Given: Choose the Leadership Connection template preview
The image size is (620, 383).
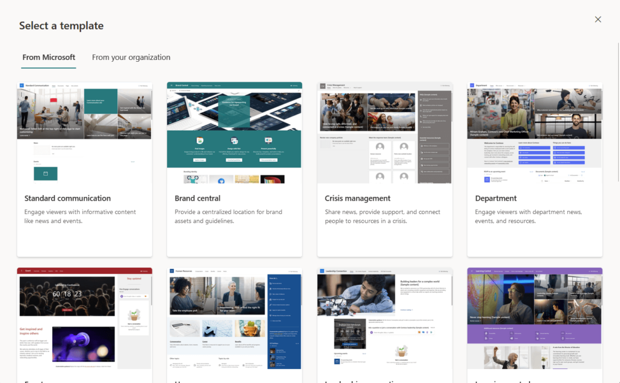Looking at the screenshot, I should [384, 319].
